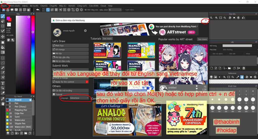Click zoom in icon in Navigator panel
258x139 pixels.
pos(216,18)
